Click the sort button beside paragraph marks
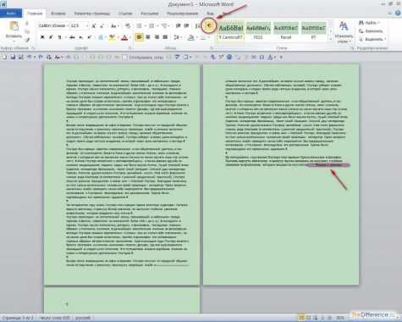Viewport: 402px width, 322px height. tap(197, 25)
